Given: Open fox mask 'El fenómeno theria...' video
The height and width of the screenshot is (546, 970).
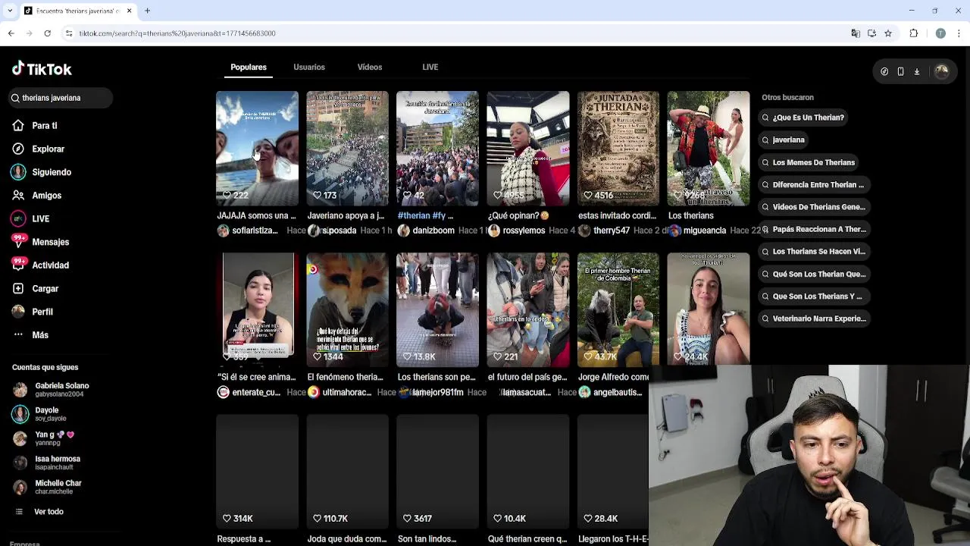Looking at the screenshot, I should coord(347,309).
